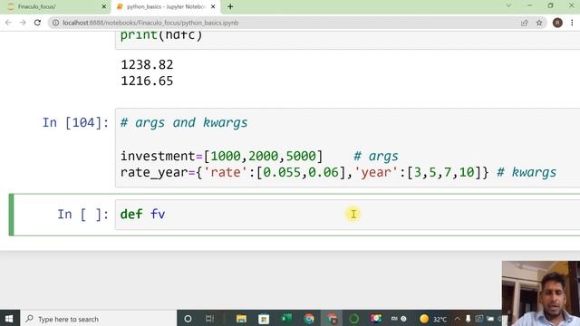Screen dimensions: 580x326
Task: Close the Finaculo_focus/ tab
Action: [104, 6]
